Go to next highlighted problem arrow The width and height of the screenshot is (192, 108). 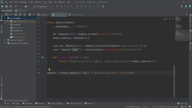point(173,19)
